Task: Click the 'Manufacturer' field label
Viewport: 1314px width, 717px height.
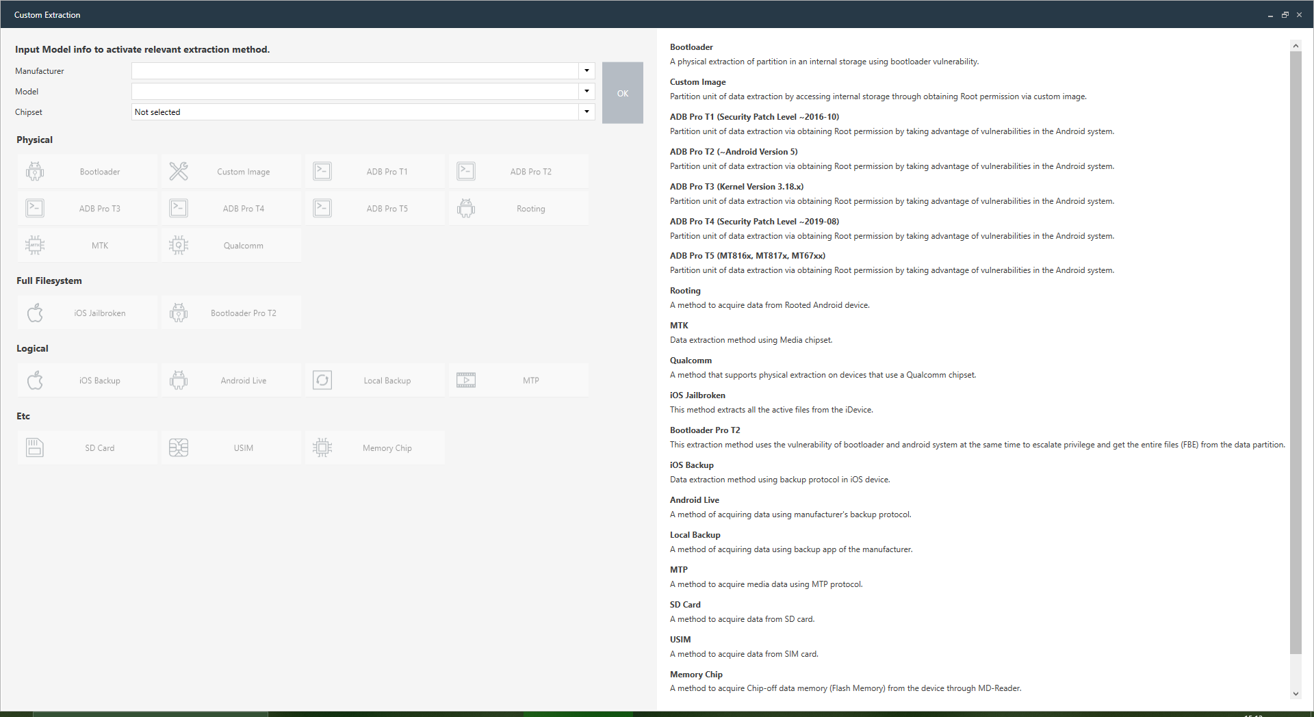Action: click(40, 70)
